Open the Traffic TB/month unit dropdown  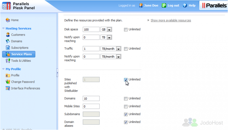(111, 49)
